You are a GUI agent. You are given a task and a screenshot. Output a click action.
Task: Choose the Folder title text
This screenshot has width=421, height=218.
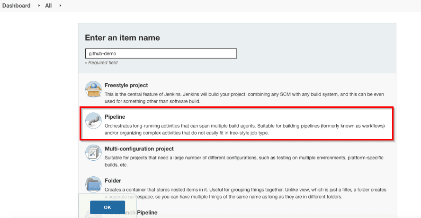[113, 181]
